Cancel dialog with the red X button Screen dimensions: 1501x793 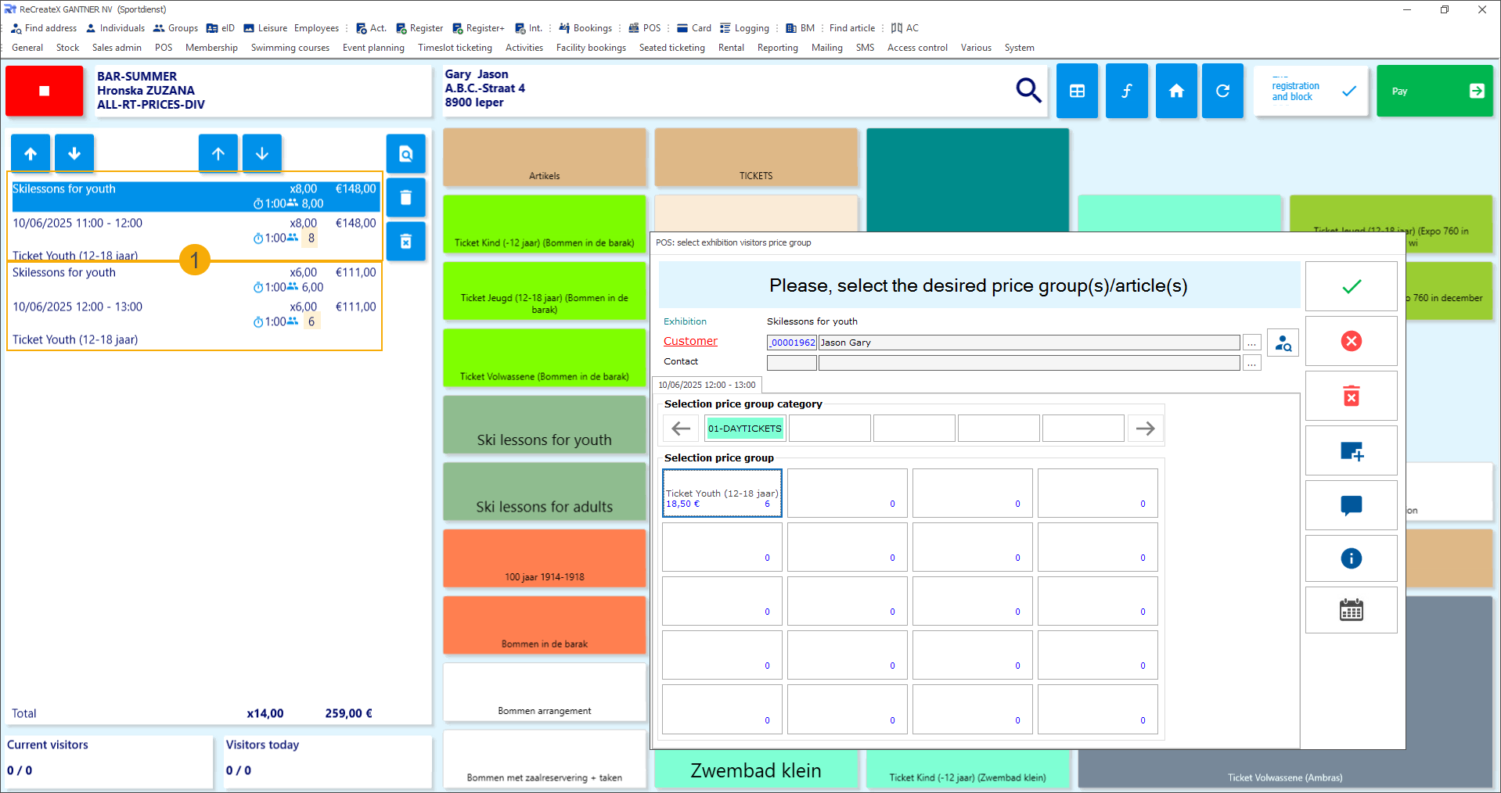[1351, 341]
